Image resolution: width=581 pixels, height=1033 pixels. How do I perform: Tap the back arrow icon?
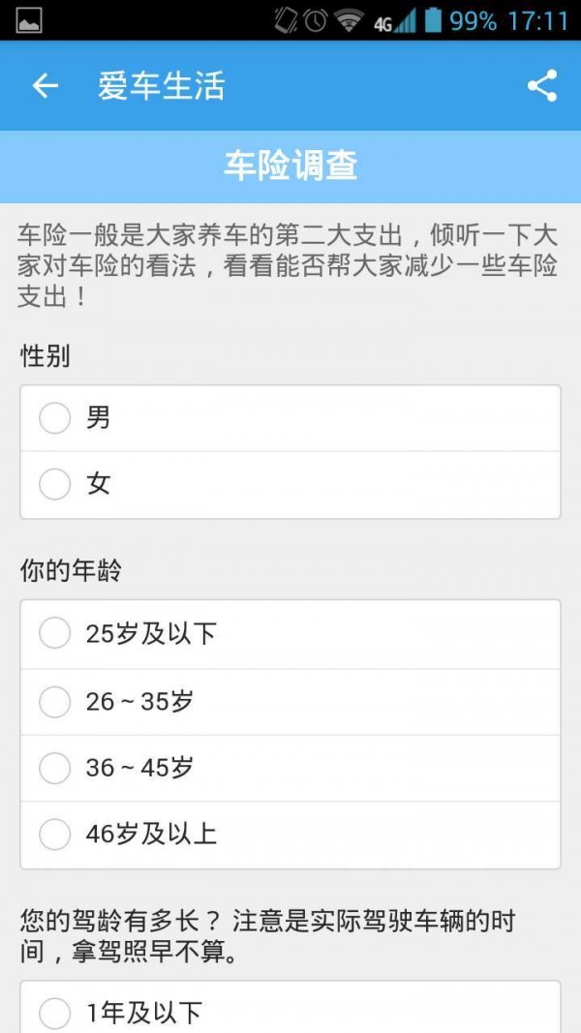[x=46, y=86]
